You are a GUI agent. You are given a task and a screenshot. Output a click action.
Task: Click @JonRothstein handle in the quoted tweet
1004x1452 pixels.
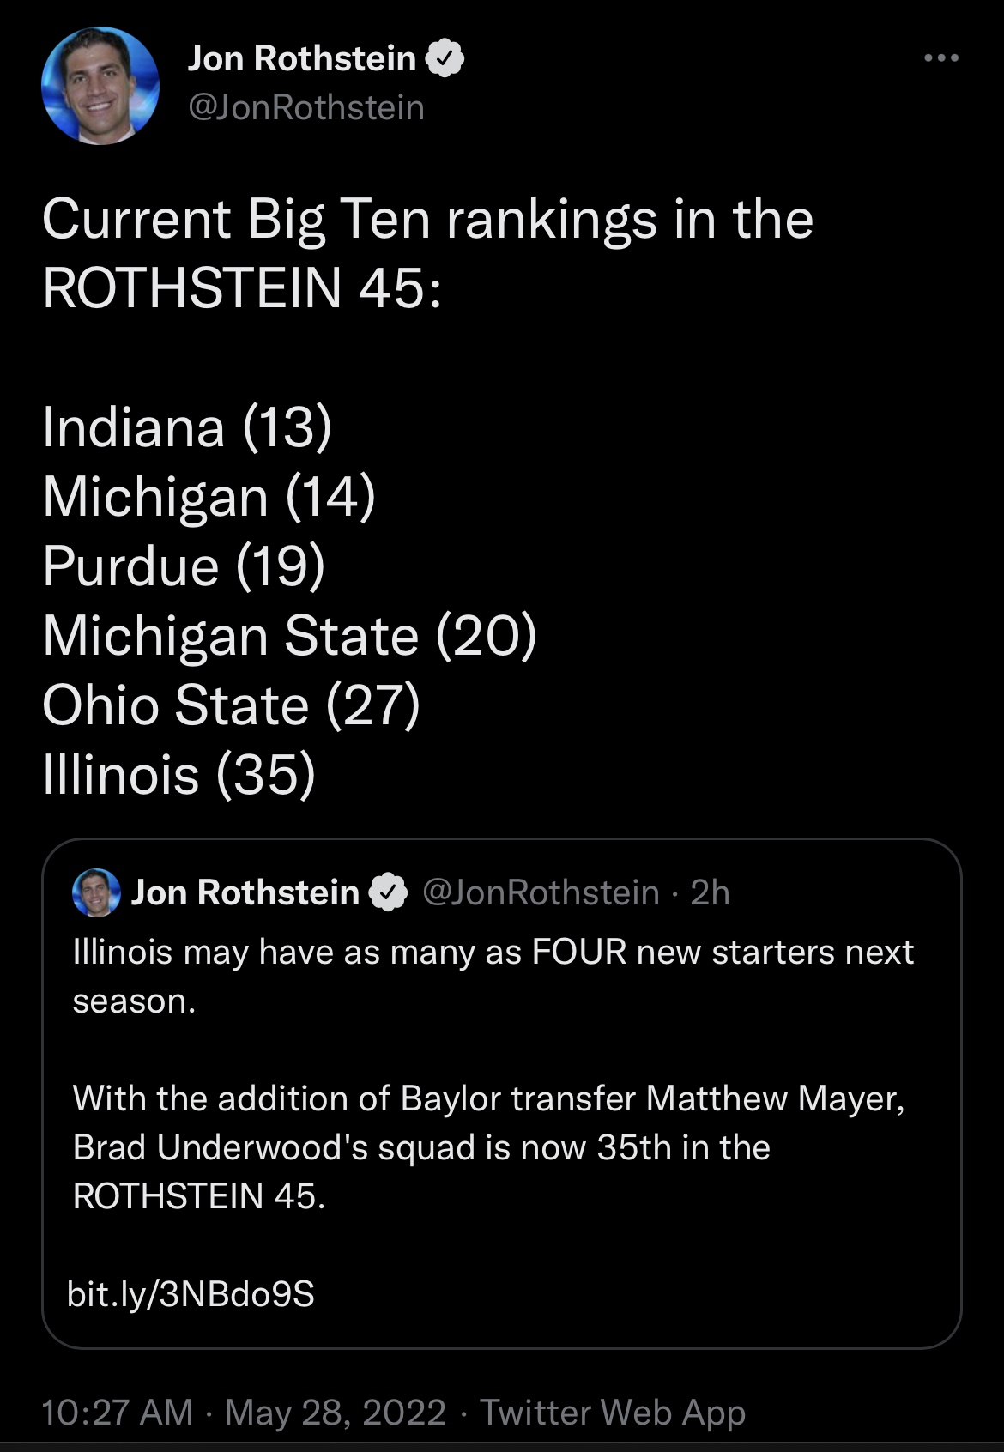[x=541, y=892]
